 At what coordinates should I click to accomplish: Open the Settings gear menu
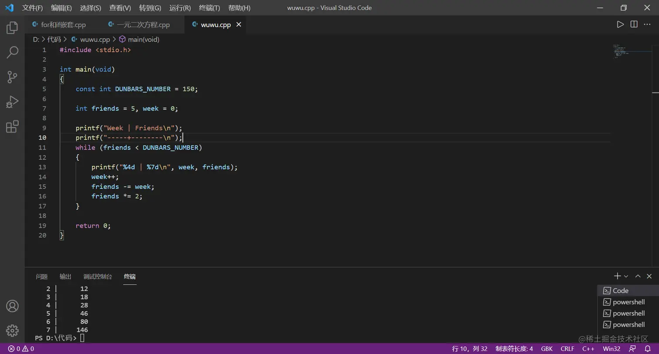coord(12,330)
